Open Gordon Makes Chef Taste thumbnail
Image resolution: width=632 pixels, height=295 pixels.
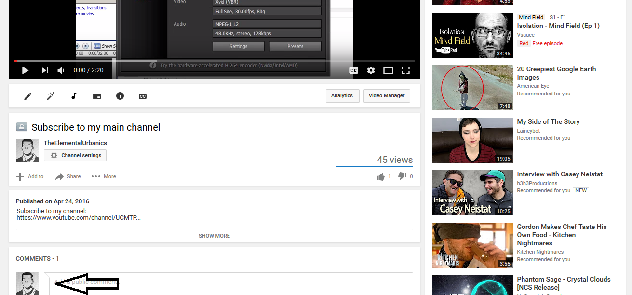pyautogui.click(x=473, y=245)
